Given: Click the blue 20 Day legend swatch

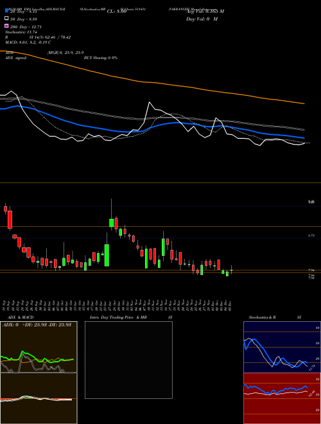Looking at the screenshot, I should tap(6, 11).
